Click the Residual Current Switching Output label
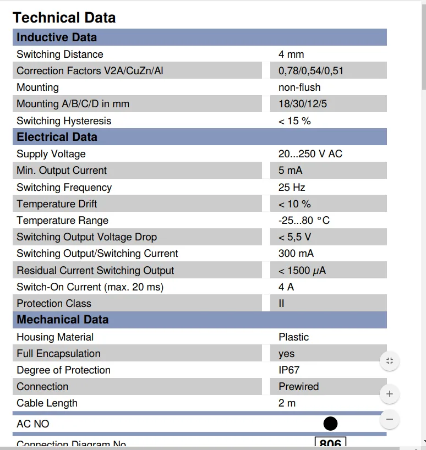This screenshot has width=426, height=450. tap(95, 271)
